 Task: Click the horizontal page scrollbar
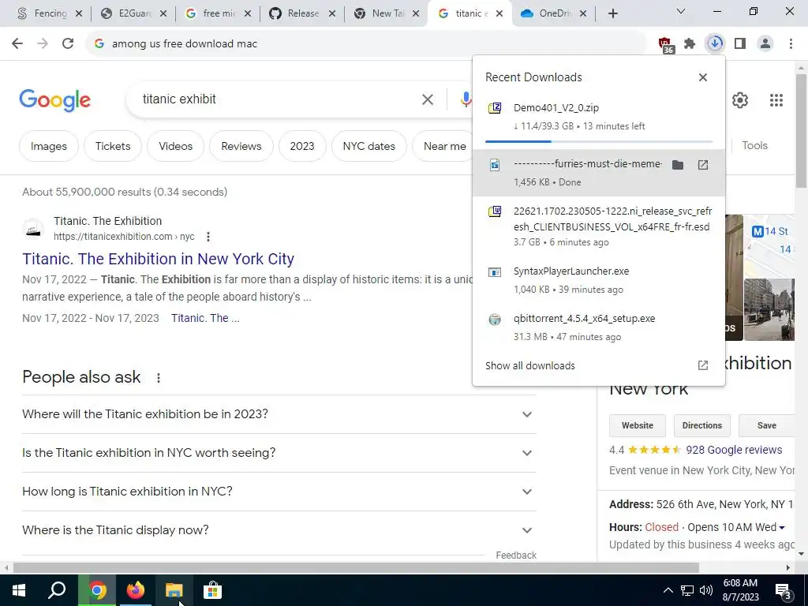tap(356, 568)
